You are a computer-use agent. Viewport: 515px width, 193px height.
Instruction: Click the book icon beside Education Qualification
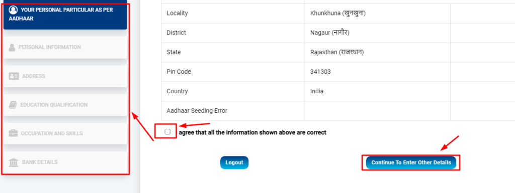[13, 105]
